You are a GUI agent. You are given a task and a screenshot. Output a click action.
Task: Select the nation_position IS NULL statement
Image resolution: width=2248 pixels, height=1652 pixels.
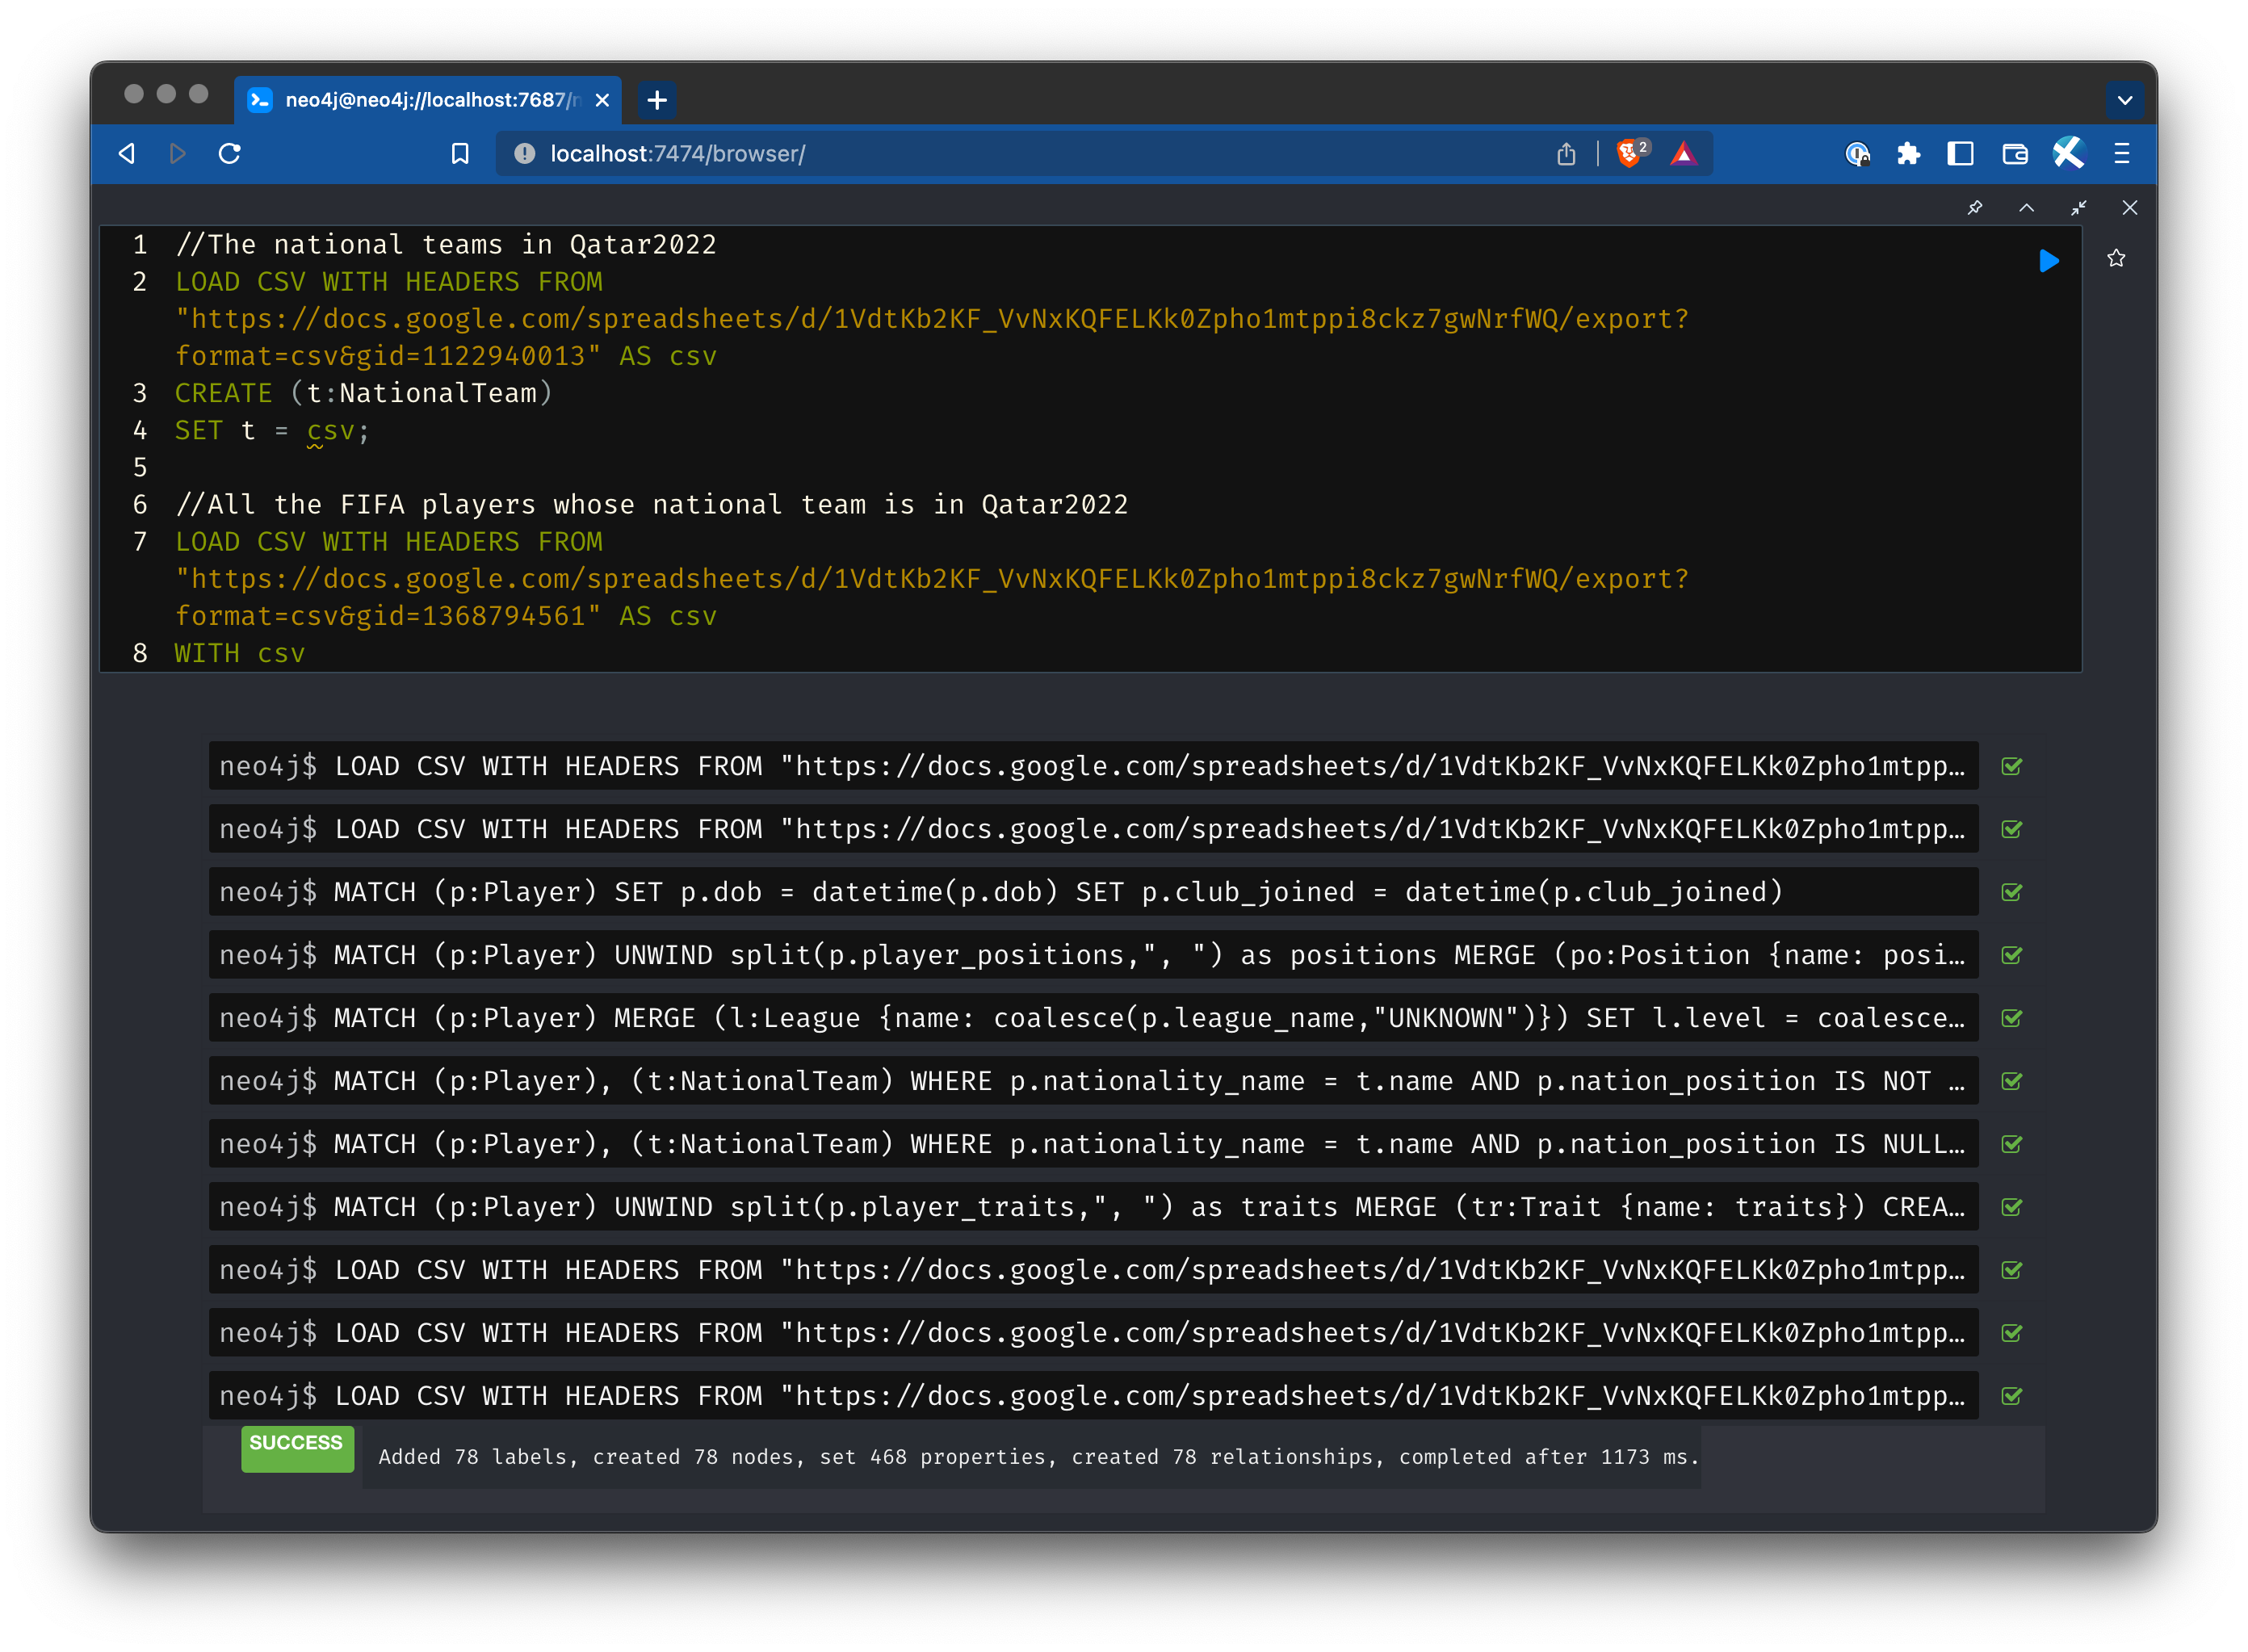pos(1093,1145)
